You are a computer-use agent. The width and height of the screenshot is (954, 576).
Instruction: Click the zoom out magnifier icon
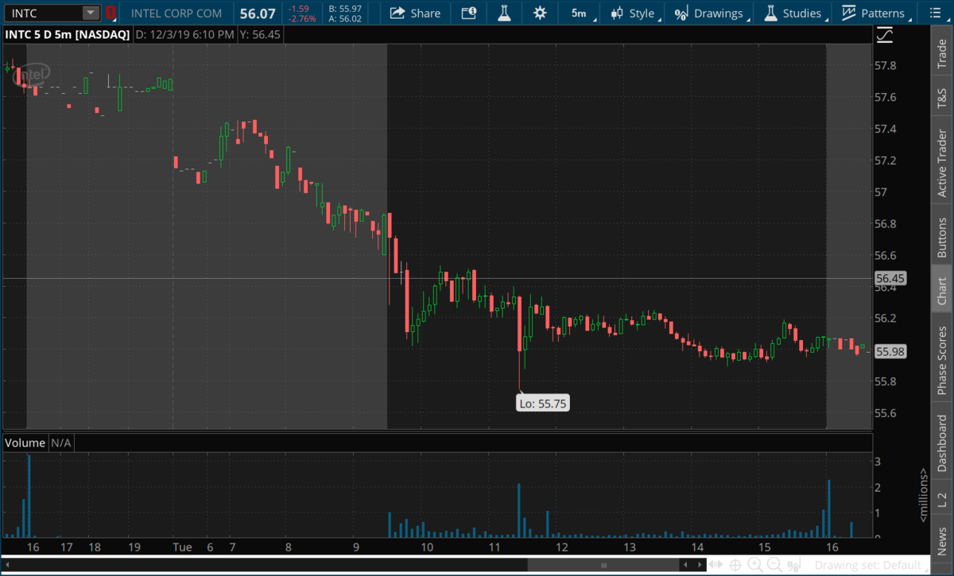pos(775,566)
